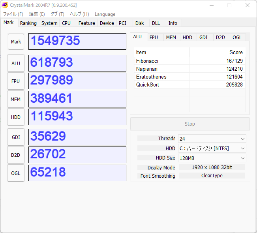The height and width of the screenshot is (233, 257).
Task: Run the OGL benchmark button
Action: (x=16, y=173)
